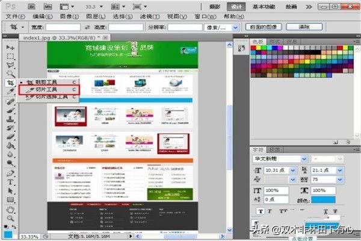Switch to the 摄影 workspace

215,7
